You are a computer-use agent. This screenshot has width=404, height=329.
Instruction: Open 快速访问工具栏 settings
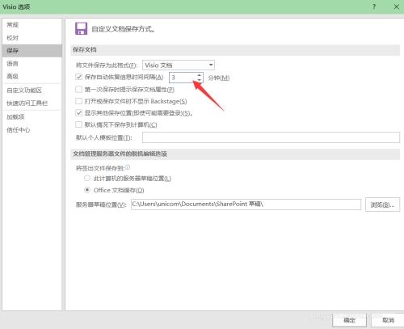pyautogui.click(x=32, y=103)
